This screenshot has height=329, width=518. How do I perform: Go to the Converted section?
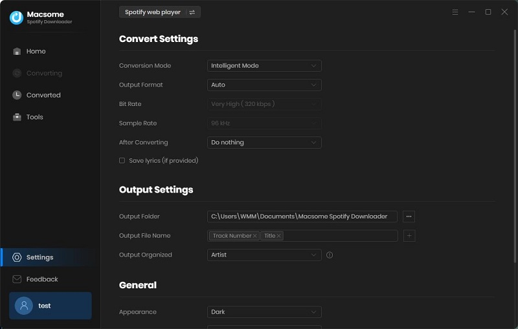point(43,95)
